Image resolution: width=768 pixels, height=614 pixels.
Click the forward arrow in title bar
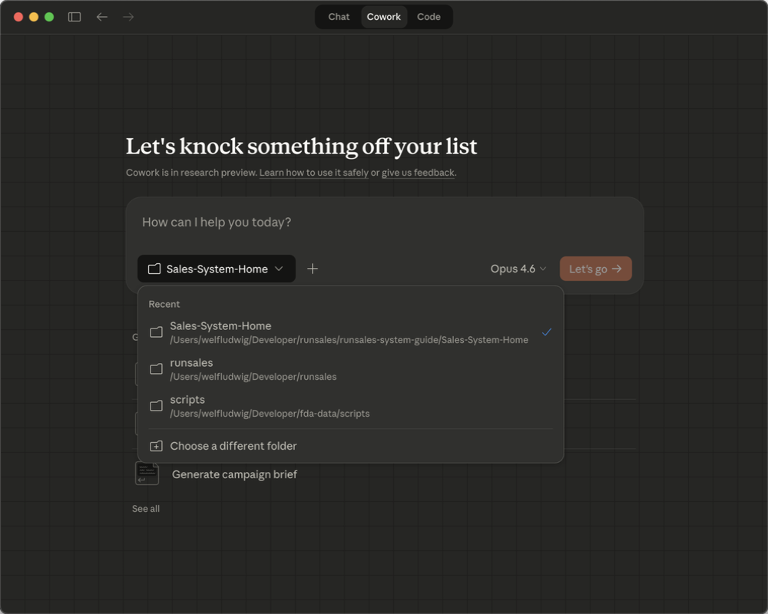[128, 17]
